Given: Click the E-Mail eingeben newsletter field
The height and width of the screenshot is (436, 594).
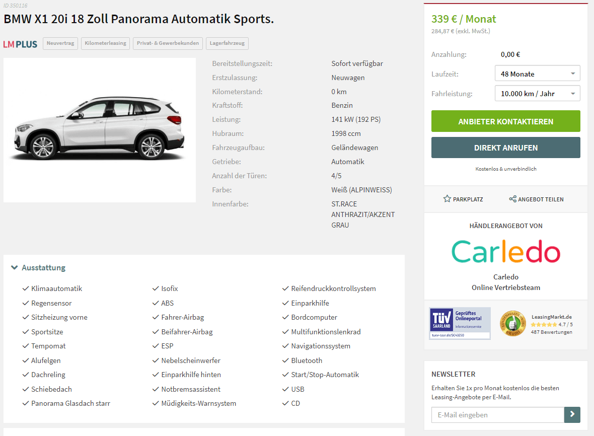Looking at the screenshot, I should click(x=498, y=415).
